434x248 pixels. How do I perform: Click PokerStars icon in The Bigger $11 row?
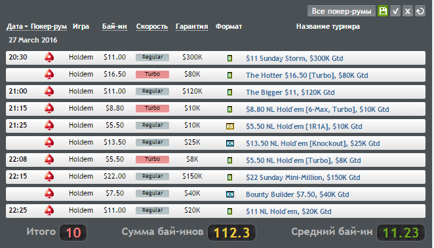point(49,92)
